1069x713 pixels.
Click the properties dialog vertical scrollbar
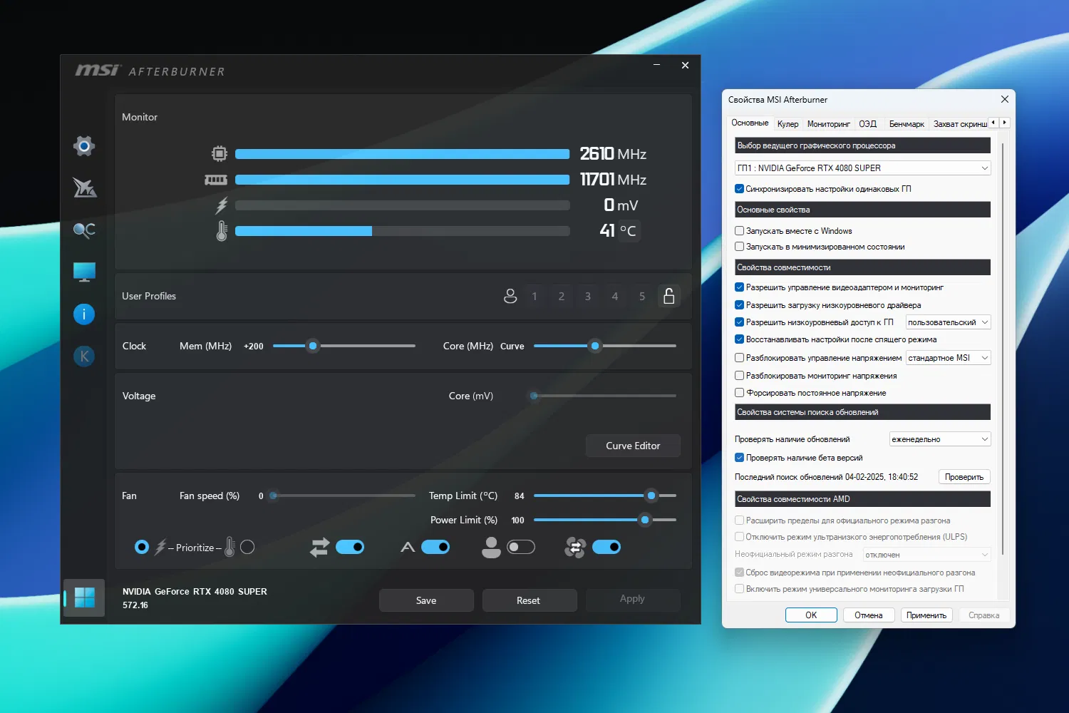[1003, 348]
